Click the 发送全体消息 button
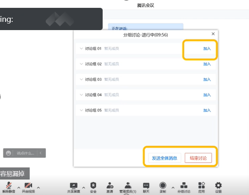The width and height of the screenshot is (249, 195). click(x=164, y=158)
